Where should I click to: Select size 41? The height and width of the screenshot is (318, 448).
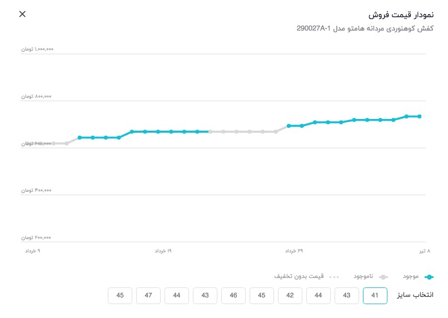click(x=375, y=296)
